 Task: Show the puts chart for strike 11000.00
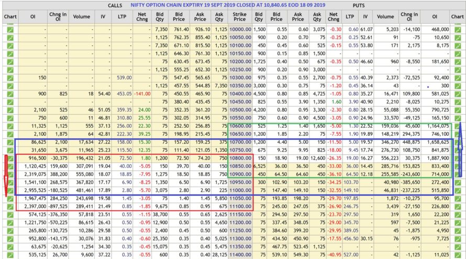[x=458, y=190]
